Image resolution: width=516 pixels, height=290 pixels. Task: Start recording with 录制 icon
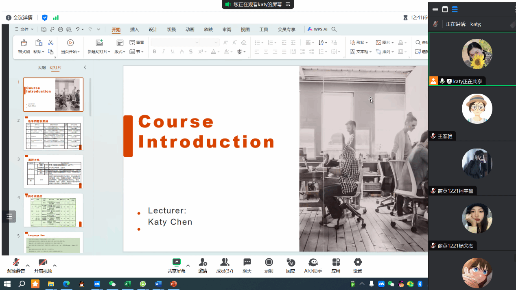(x=269, y=265)
